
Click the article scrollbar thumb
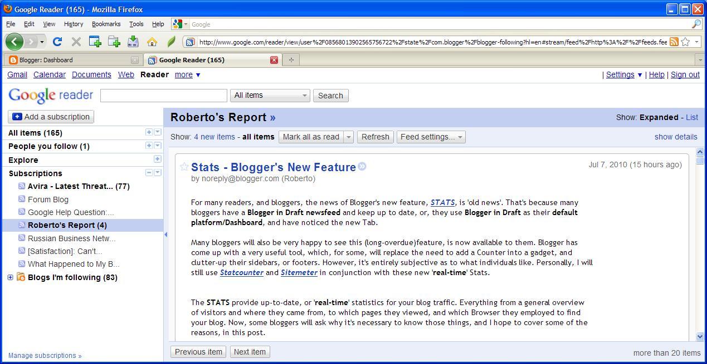700,160
